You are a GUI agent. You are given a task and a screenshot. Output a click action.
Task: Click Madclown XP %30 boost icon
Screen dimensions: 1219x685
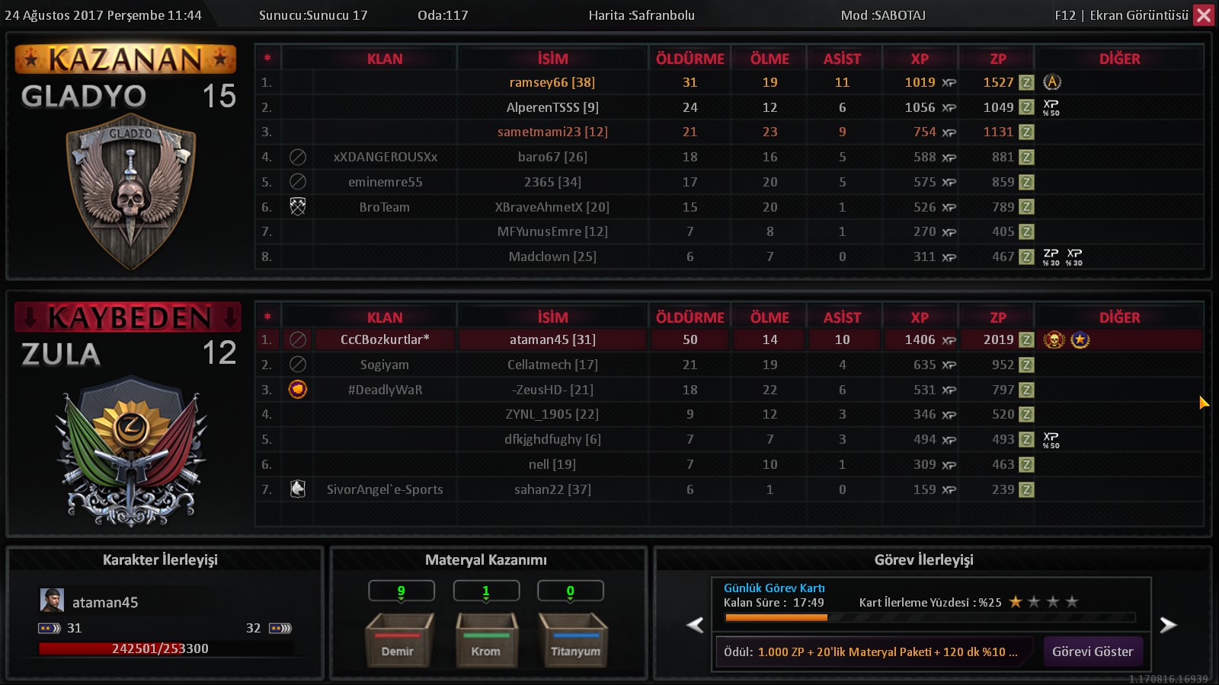tap(1074, 256)
